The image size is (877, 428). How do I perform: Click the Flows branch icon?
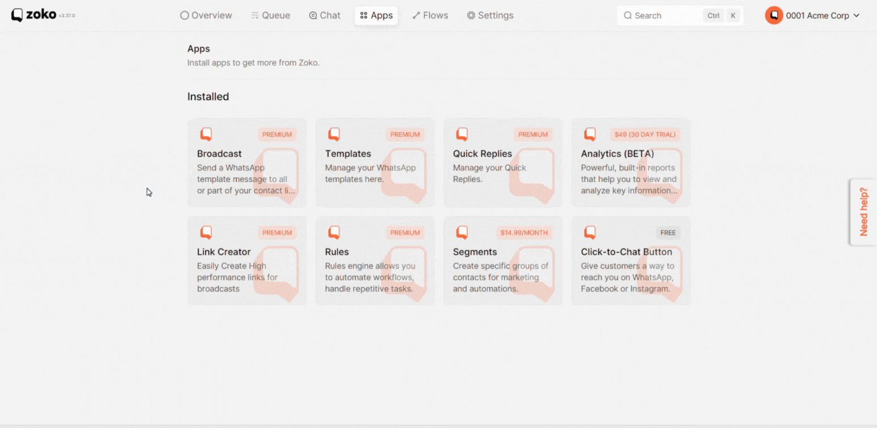(x=416, y=15)
